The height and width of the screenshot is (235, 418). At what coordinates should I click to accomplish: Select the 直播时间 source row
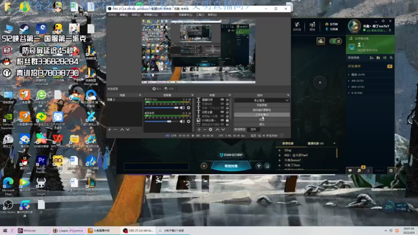tap(213, 99)
